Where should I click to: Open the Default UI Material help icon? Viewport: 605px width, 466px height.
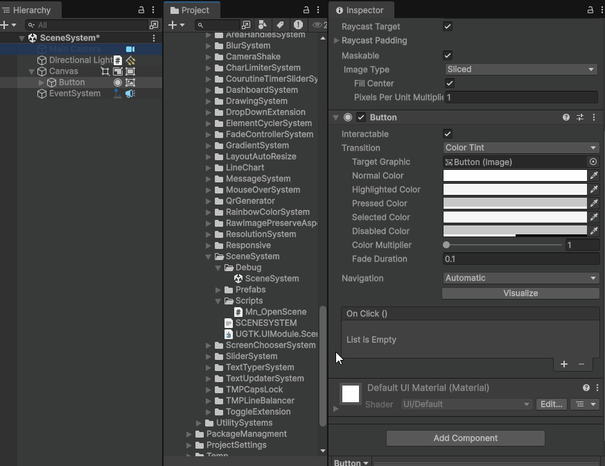[586, 388]
